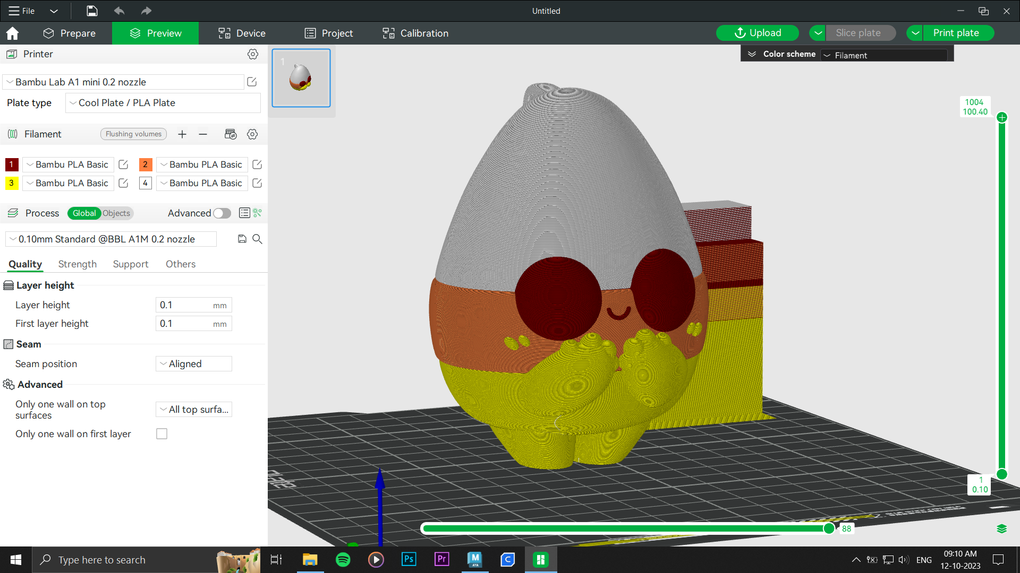Viewport: 1020px width, 573px height.
Task: Open the Plate type dropdown
Action: point(162,102)
